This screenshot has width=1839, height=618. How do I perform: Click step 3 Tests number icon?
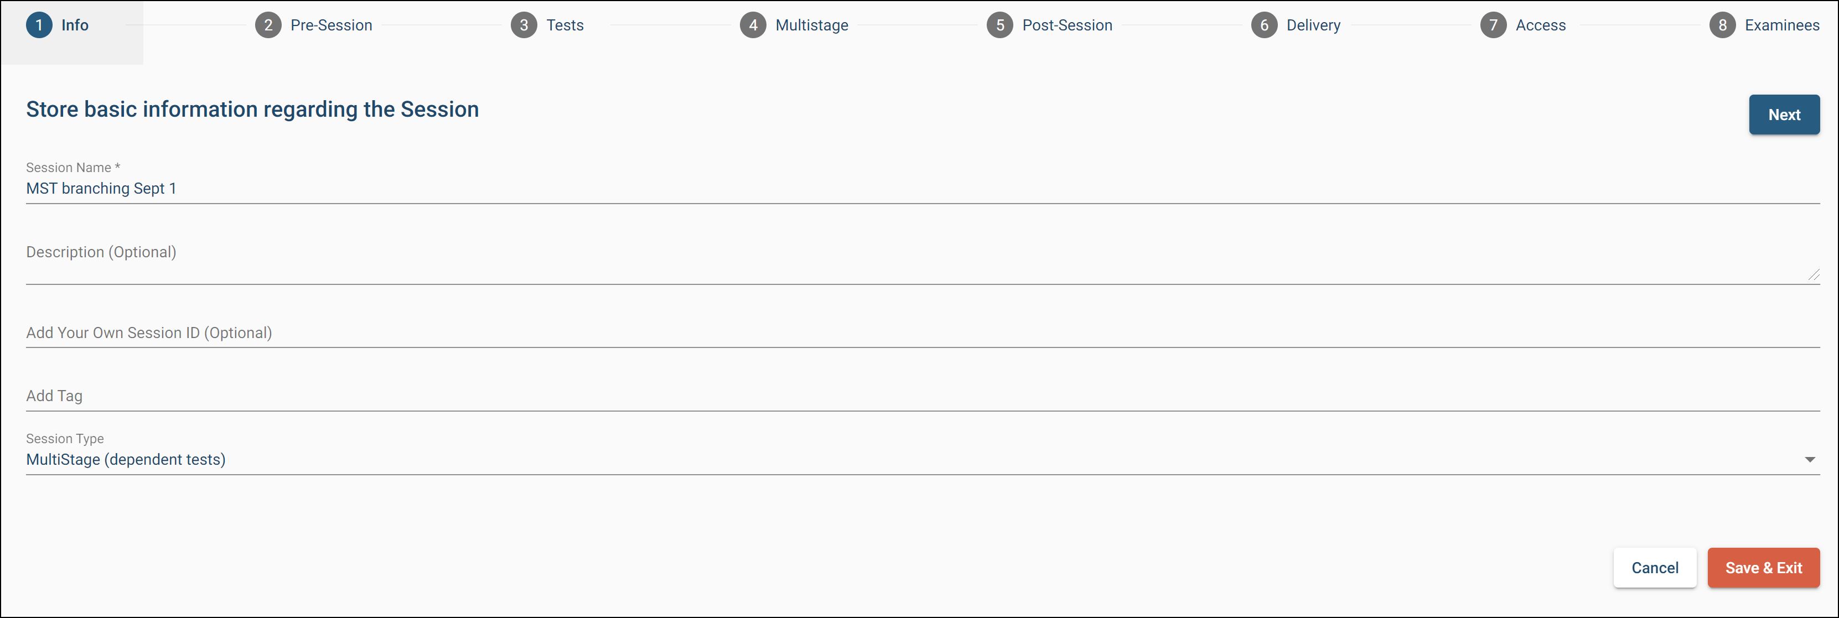pos(524,25)
